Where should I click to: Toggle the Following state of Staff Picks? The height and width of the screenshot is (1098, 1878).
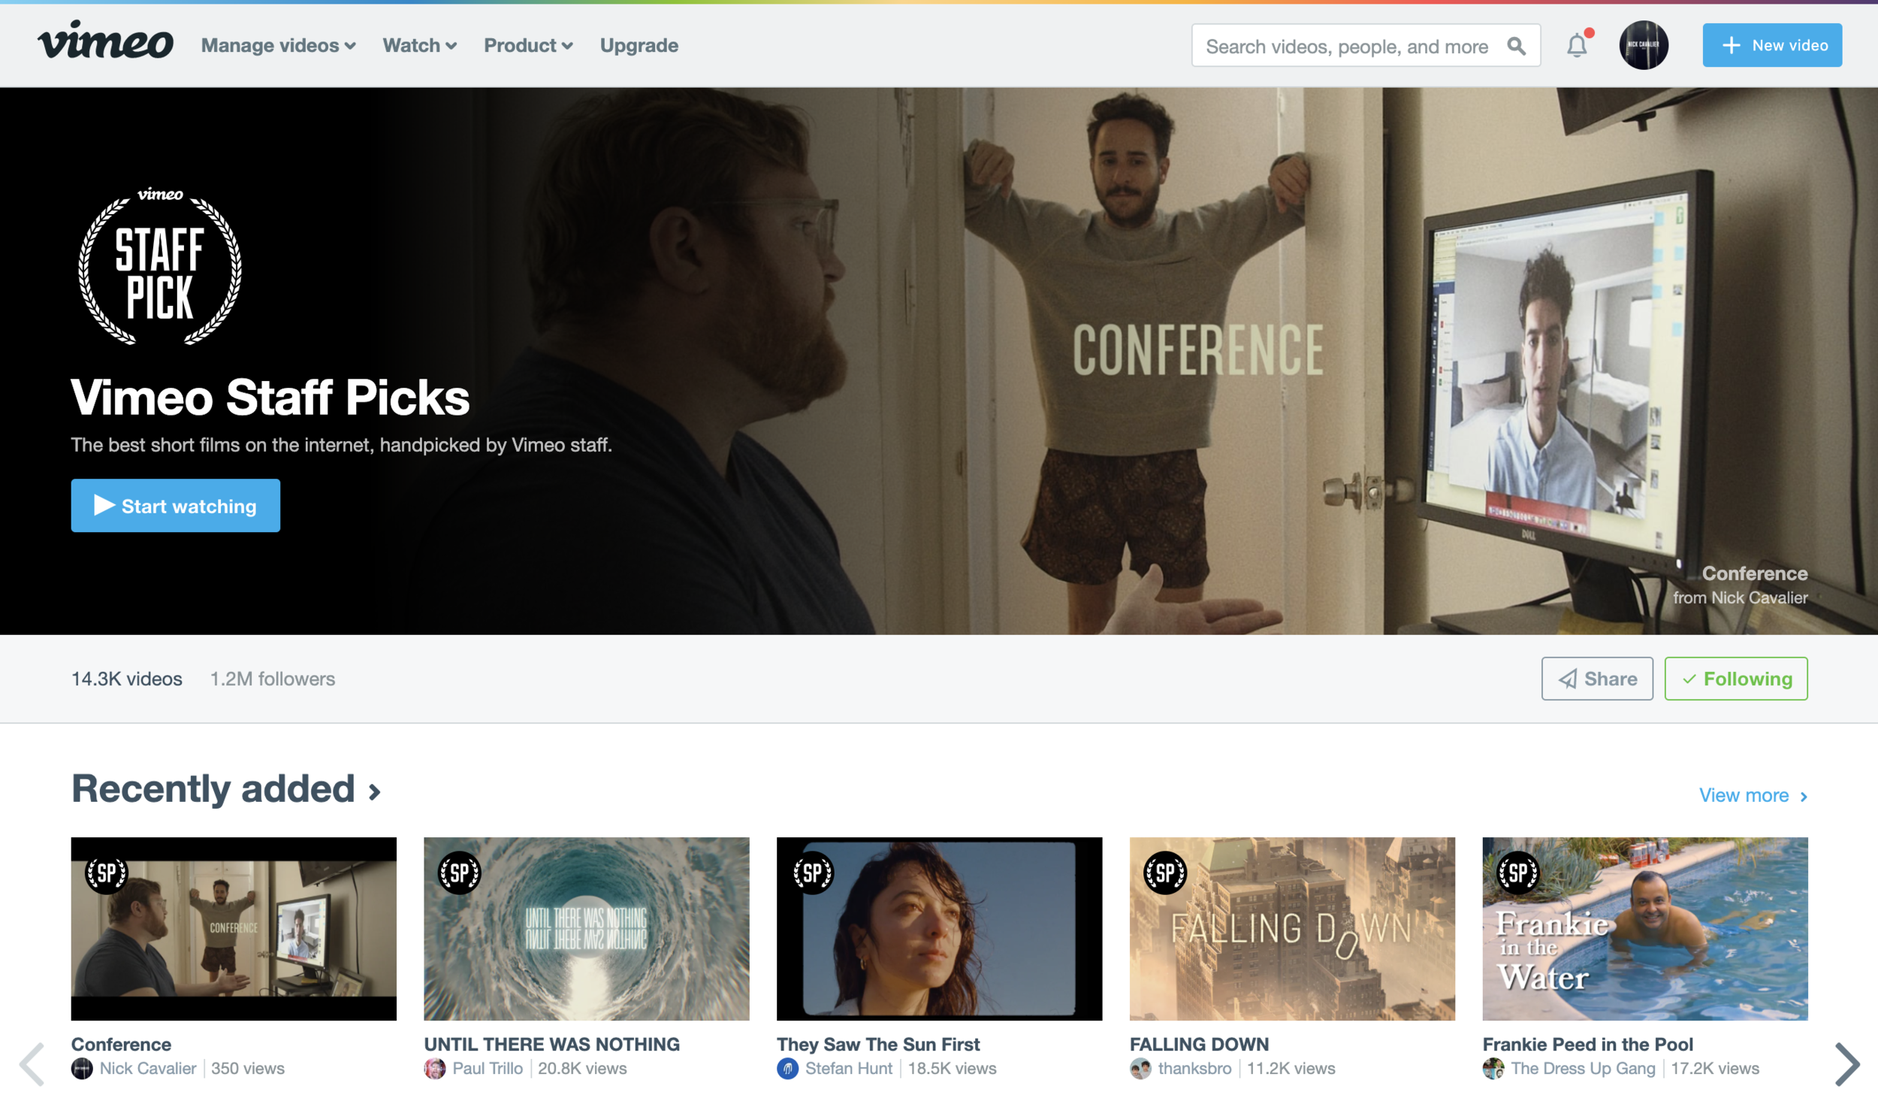1736,679
